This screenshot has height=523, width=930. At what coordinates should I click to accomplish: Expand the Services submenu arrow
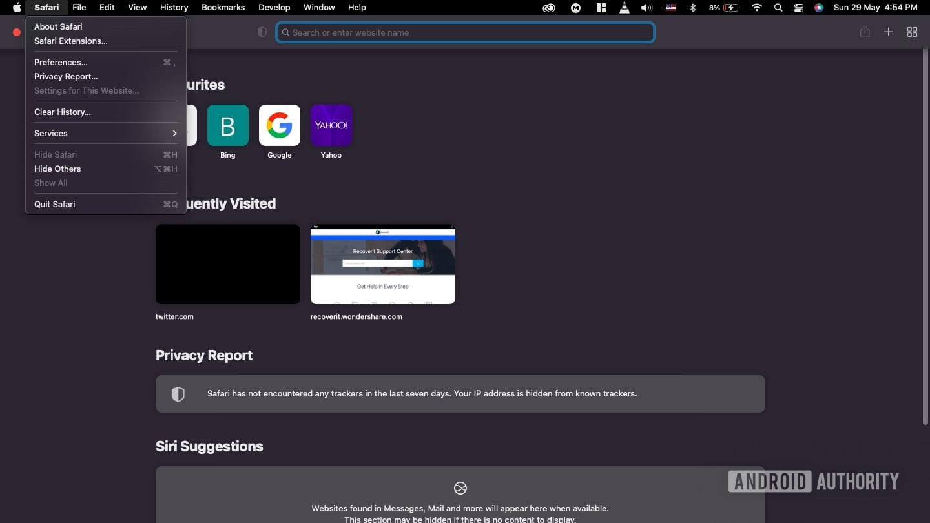click(x=174, y=133)
